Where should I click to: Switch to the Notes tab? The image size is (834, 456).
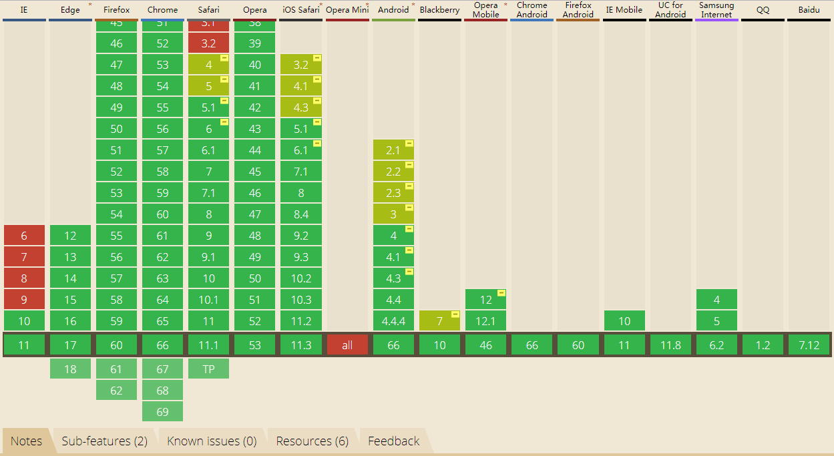27,441
